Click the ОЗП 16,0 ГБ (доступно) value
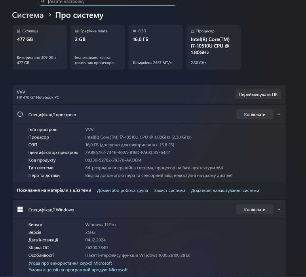Image resolution: width=306 pixels, height=277 pixels. (130, 145)
